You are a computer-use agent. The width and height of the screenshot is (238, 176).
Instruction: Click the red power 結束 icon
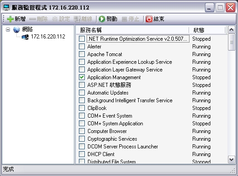click(149, 19)
